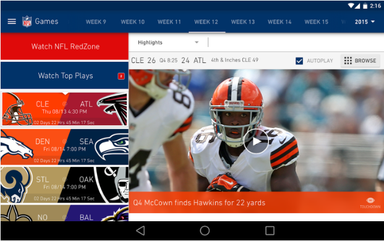Click the Watch NFL RedZone button
The width and height of the screenshot is (384, 241).
coord(65,46)
